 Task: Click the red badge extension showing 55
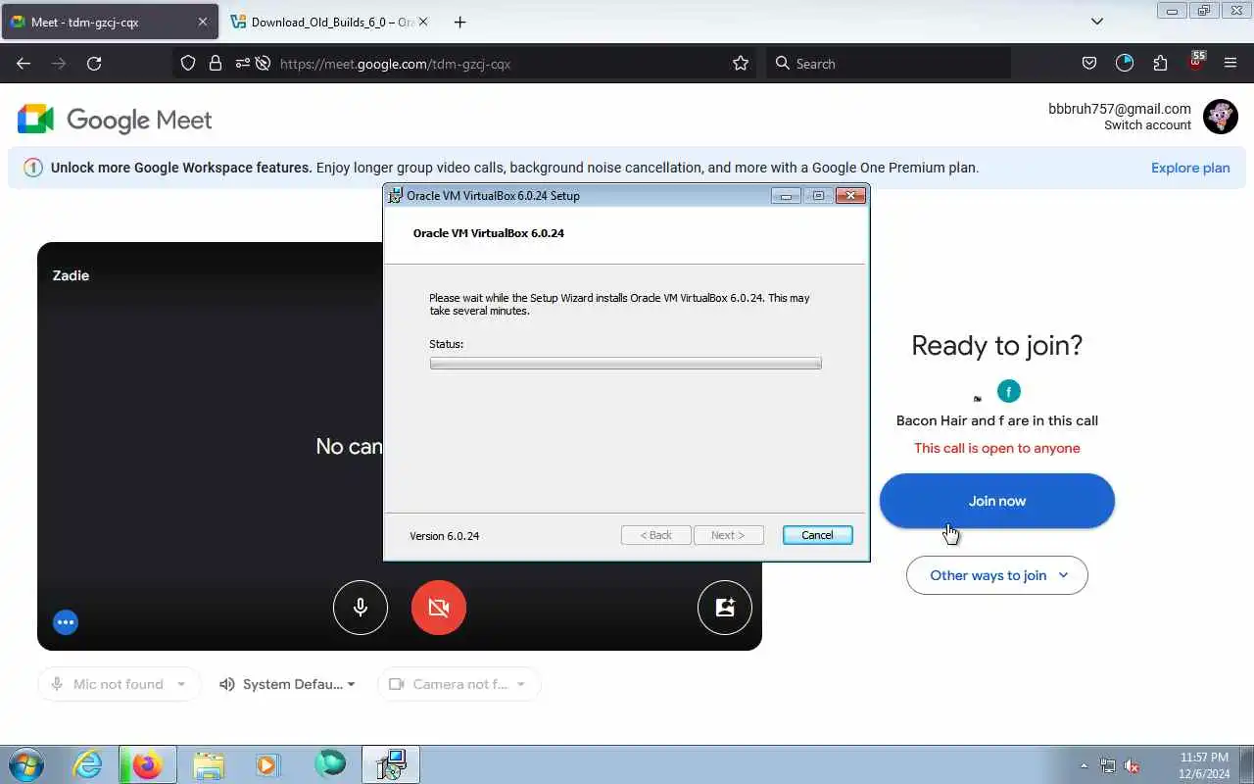tap(1196, 62)
